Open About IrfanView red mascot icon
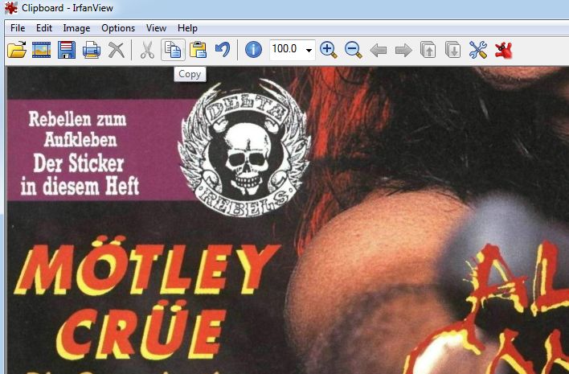This screenshot has width=569, height=374. click(x=503, y=50)
